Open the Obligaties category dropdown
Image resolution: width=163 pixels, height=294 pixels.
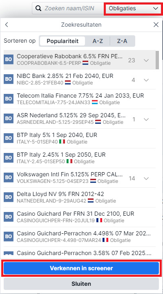tap(133, 9)
